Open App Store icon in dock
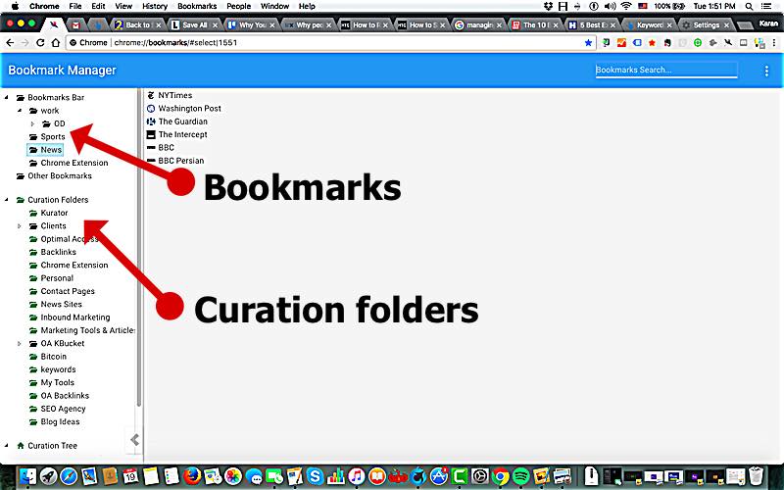 [438, 475]
